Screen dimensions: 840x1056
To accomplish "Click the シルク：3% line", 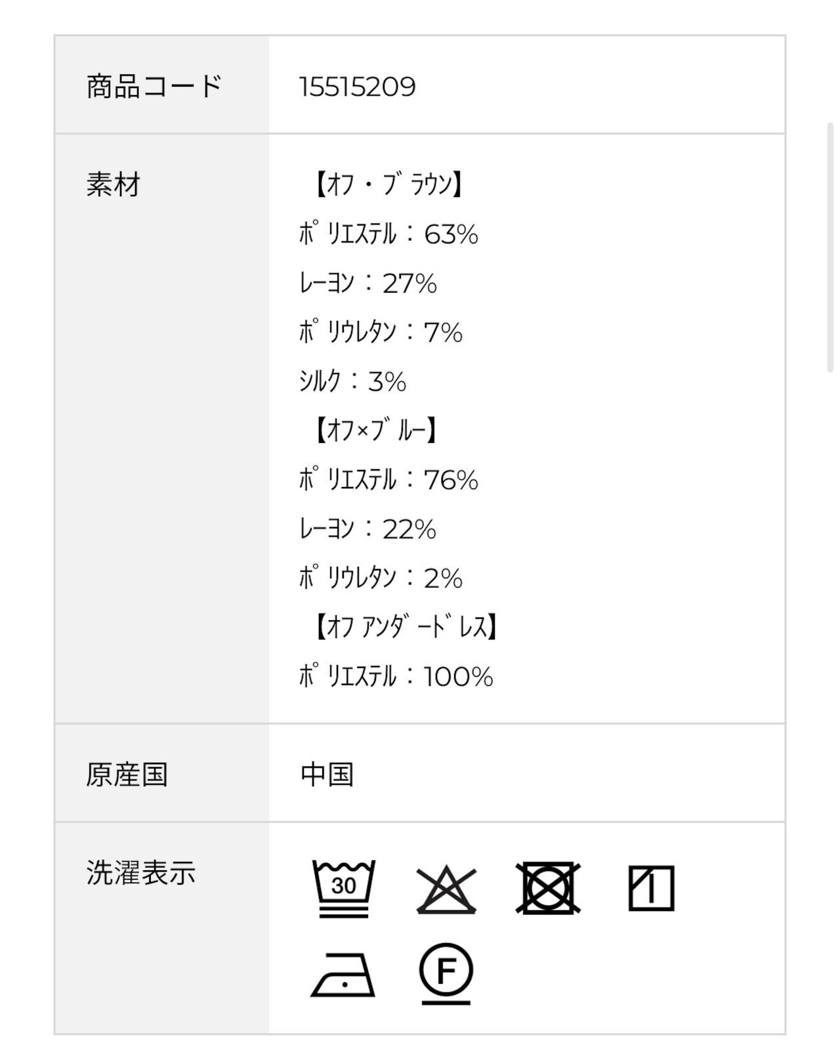I will 353,382.
